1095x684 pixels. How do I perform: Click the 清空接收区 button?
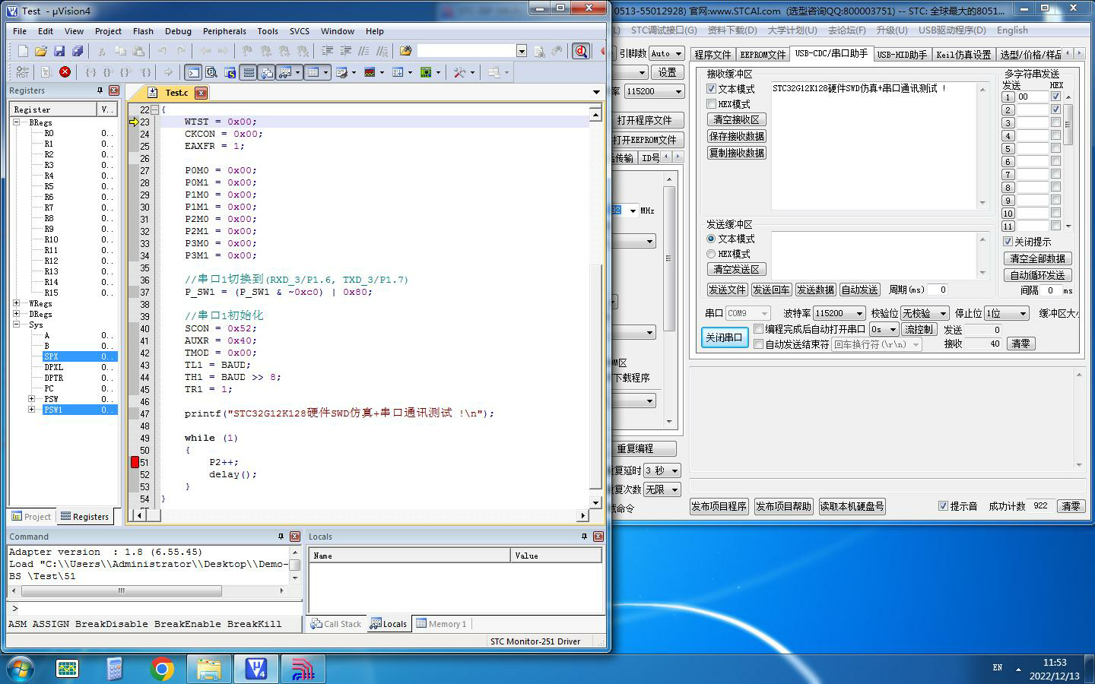coord(736,119)
